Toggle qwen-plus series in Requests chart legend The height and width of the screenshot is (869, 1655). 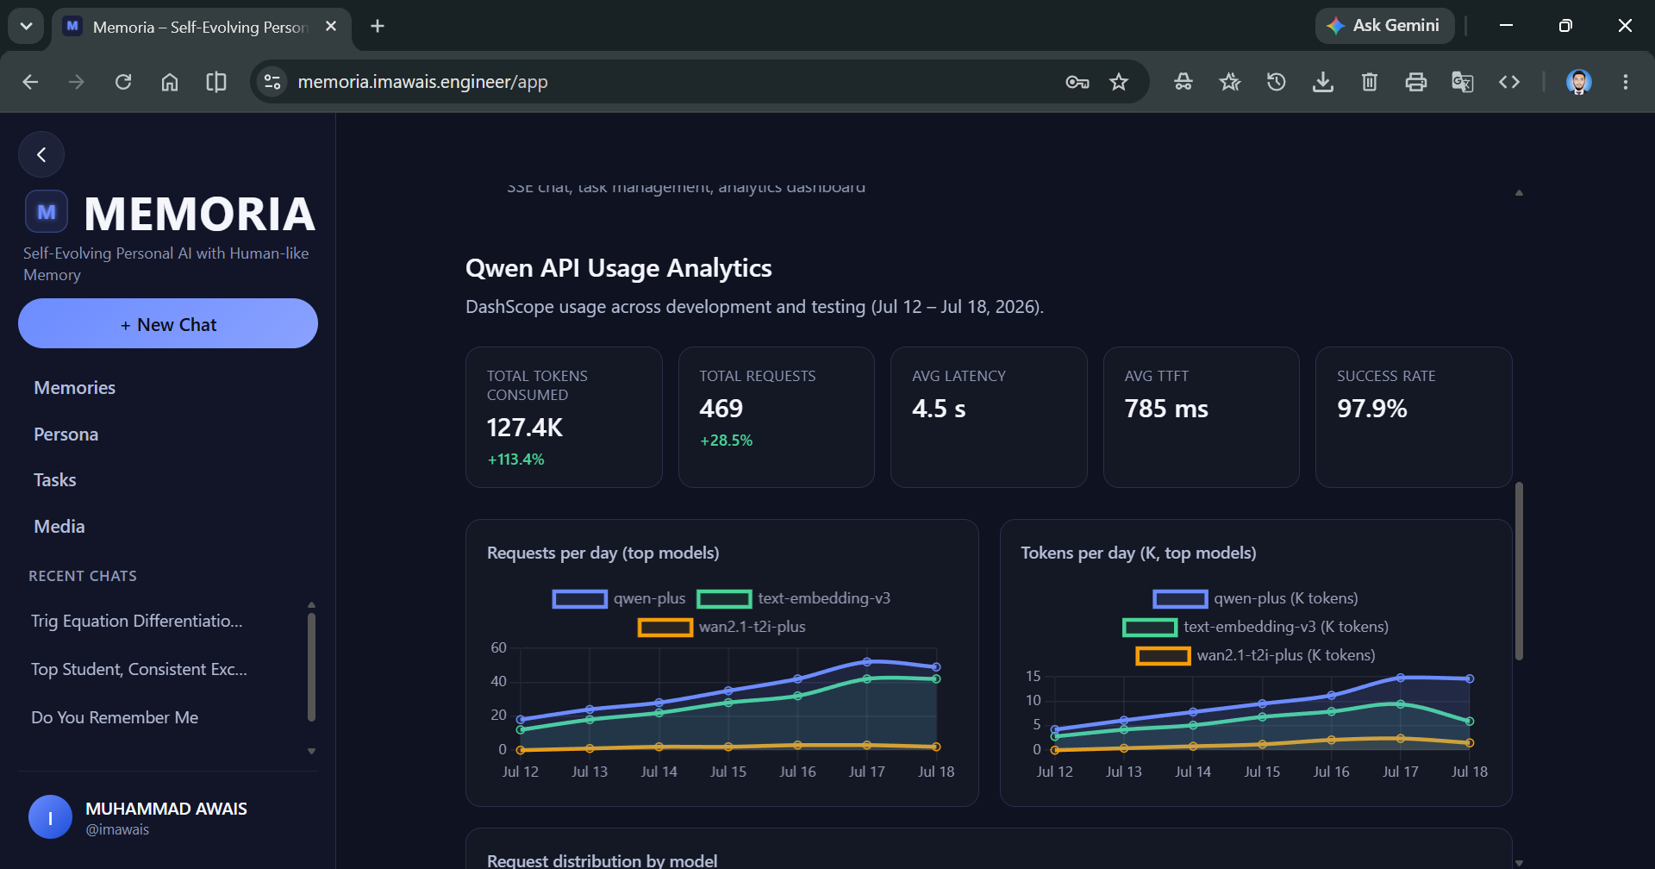point(619,598)
